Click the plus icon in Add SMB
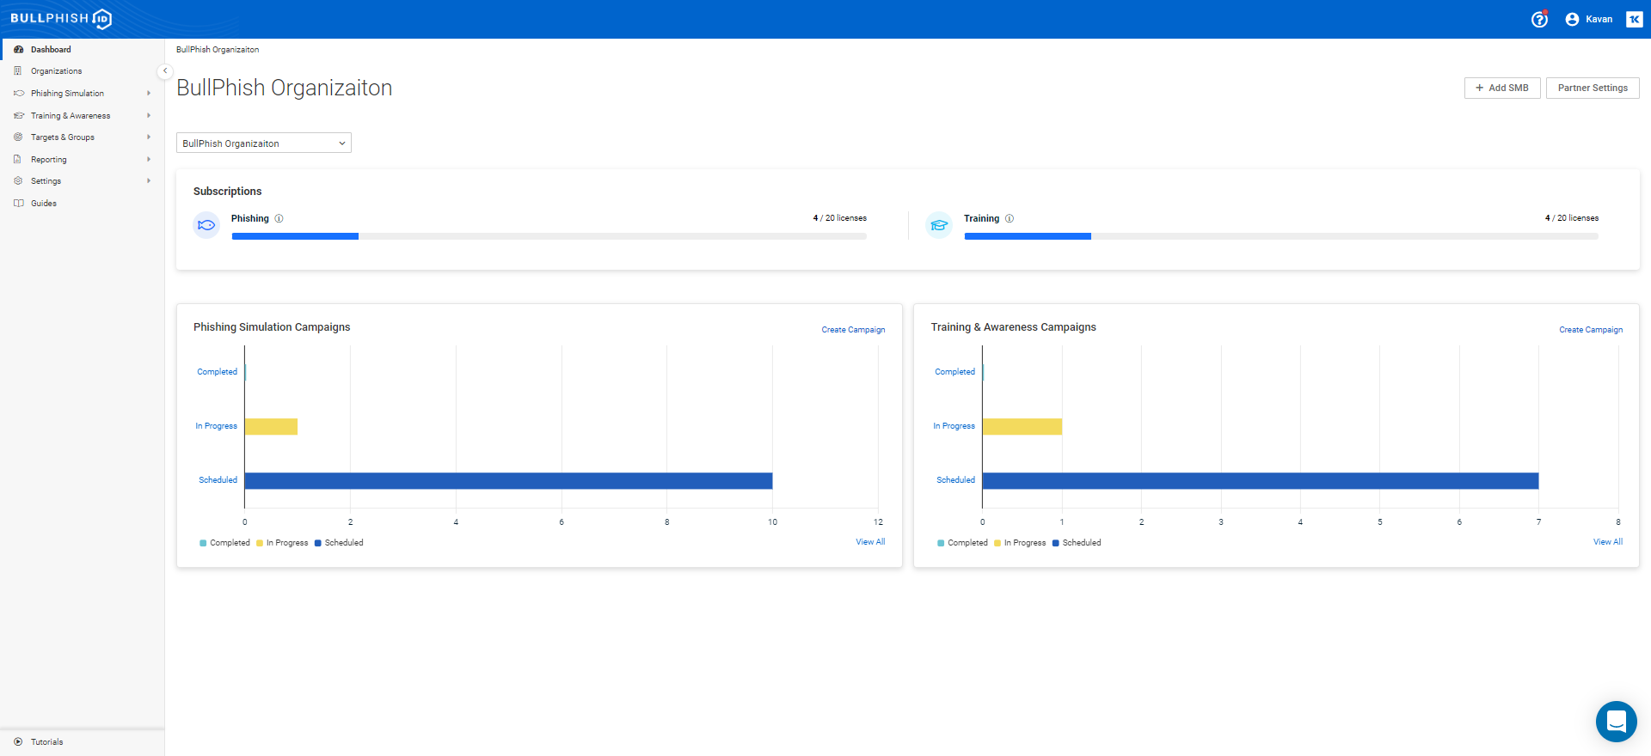Viewport: 1651px width, 756px height. coord(1480,88)
